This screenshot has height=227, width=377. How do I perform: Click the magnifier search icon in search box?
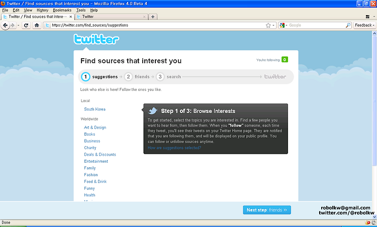pyautogui.click(x=348, y=25)
